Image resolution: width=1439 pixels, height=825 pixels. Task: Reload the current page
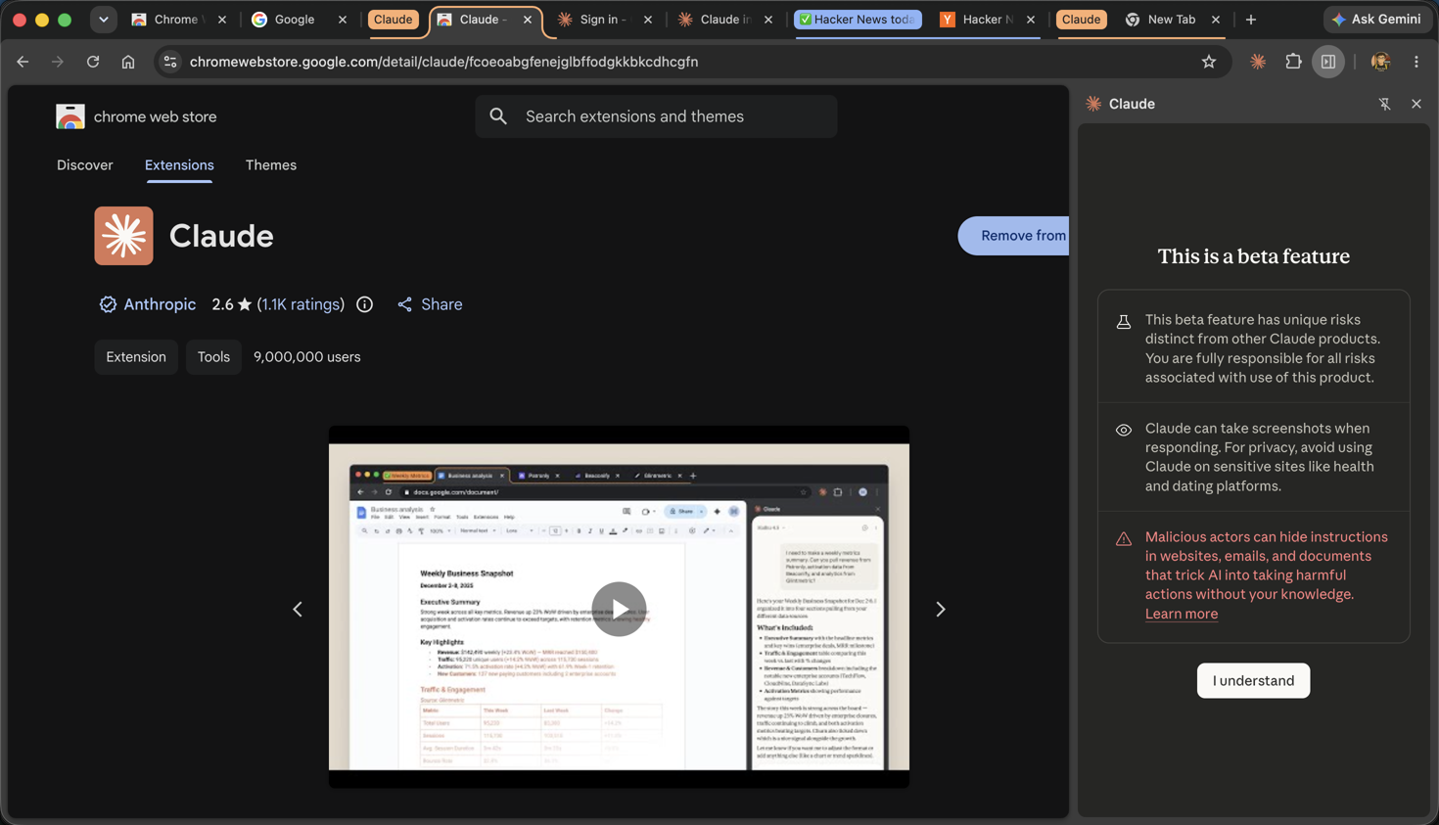tap(93, 62)
